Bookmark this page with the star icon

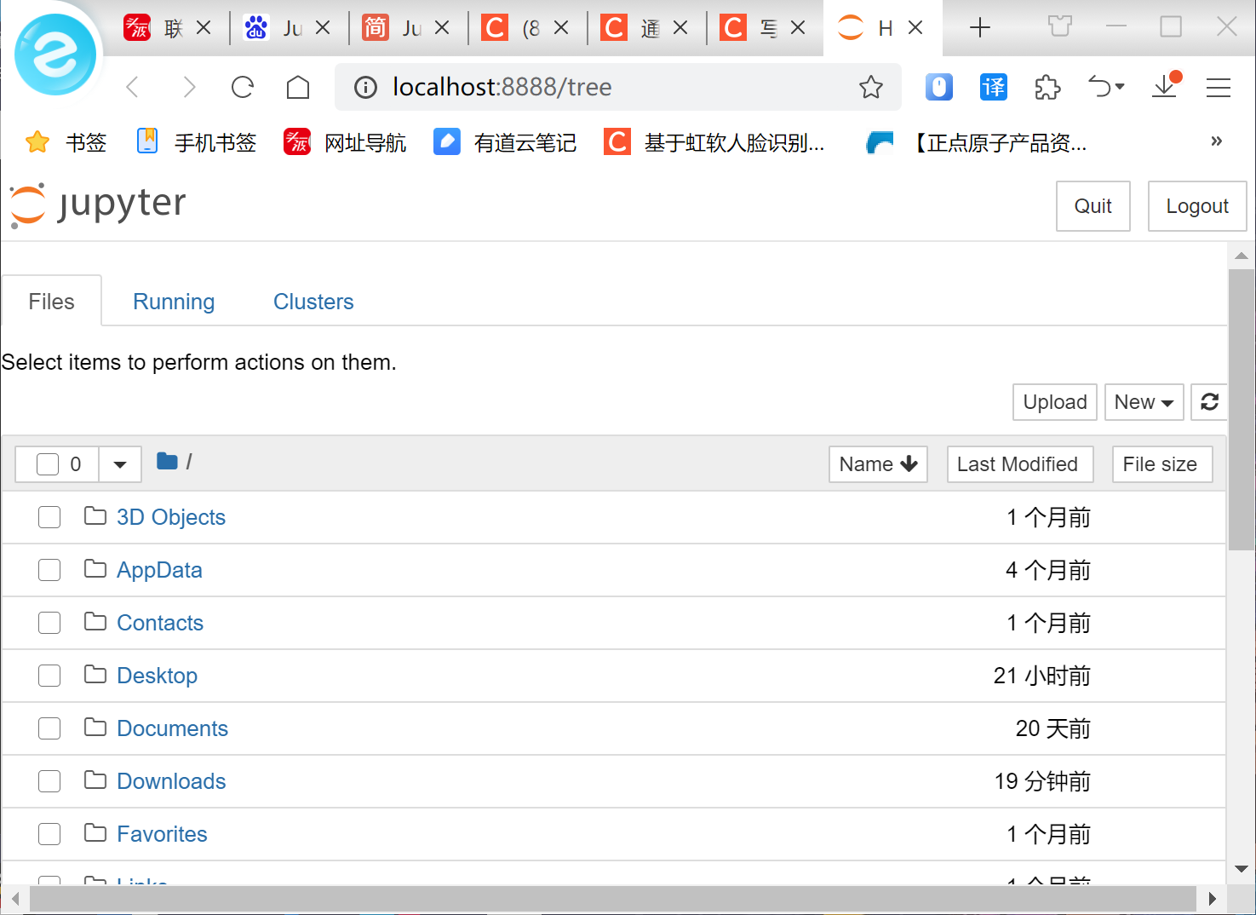[871, 87]
